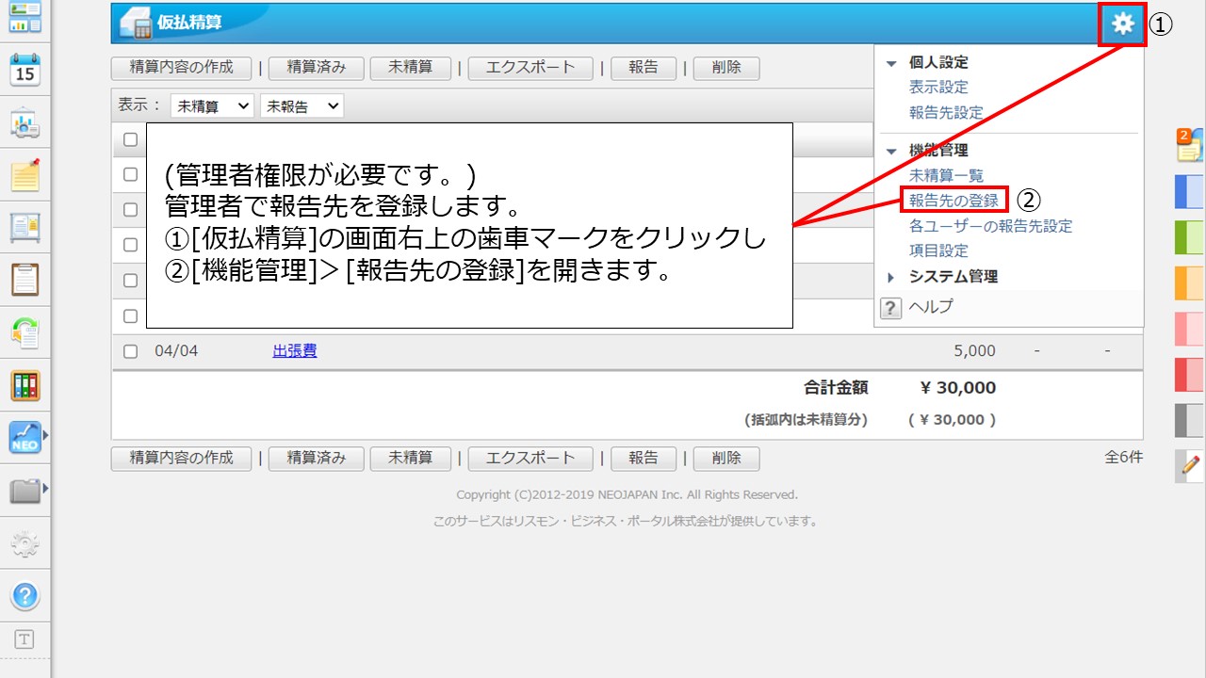Click the blue question mark help icon
This screenshot has width=1206, height=678.
coord(24,595)
